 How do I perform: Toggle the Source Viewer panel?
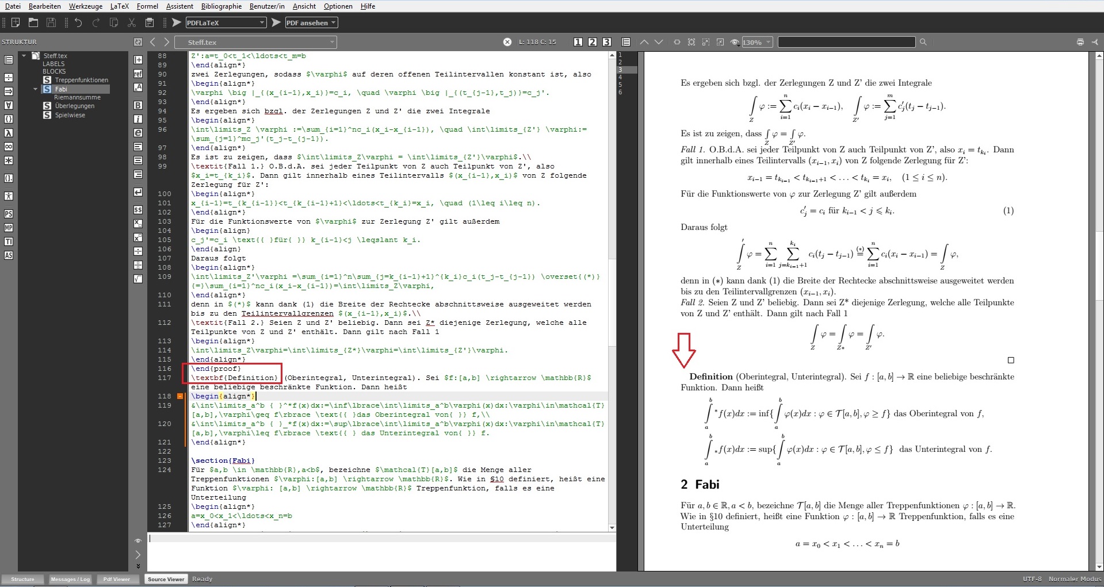(166, 579)
